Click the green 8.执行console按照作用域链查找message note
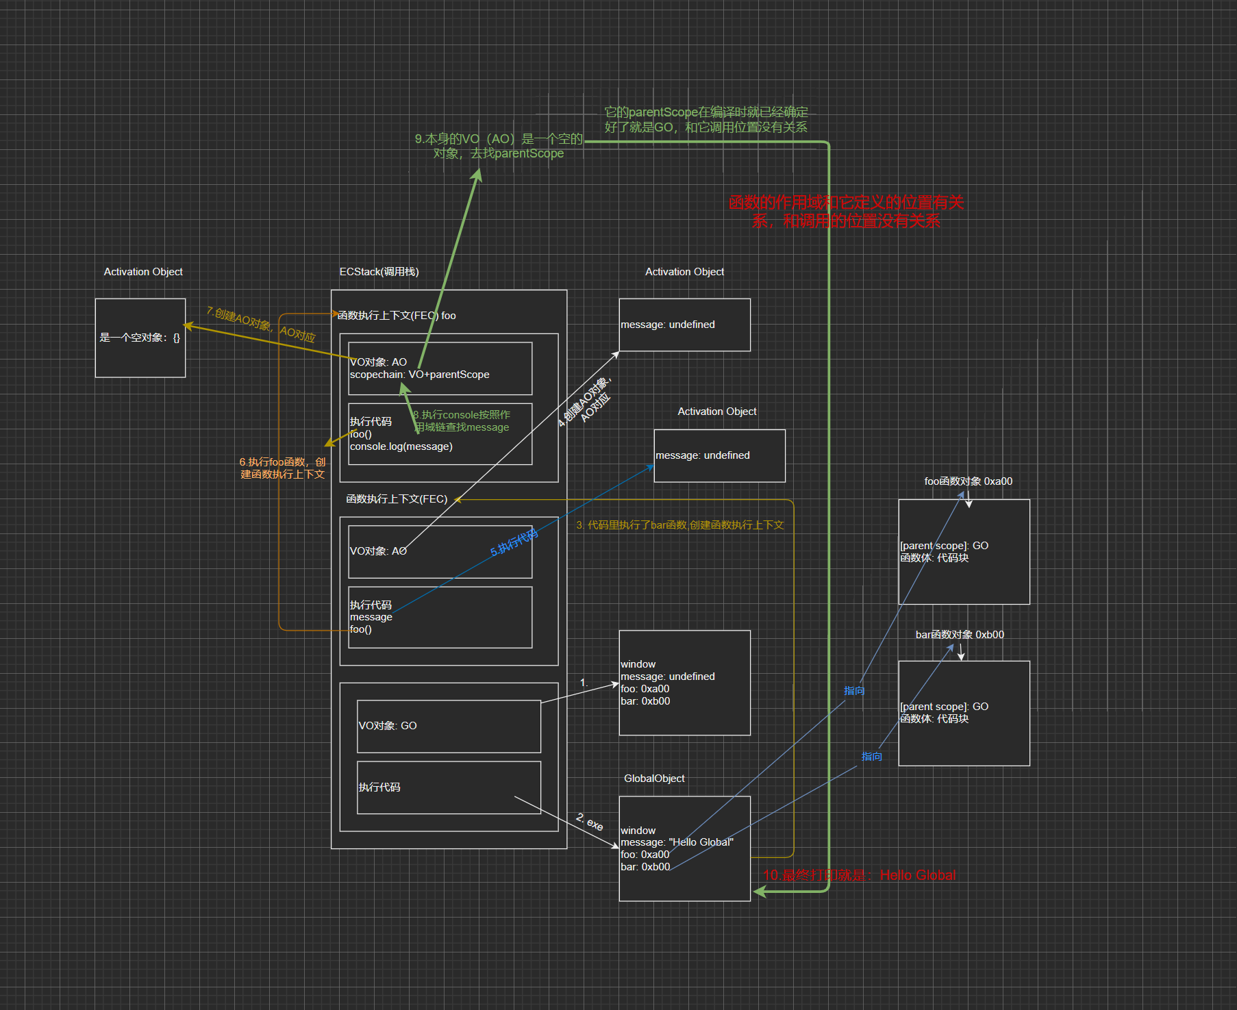This screenshot has height=1010, width=1237. click(463, 421)
